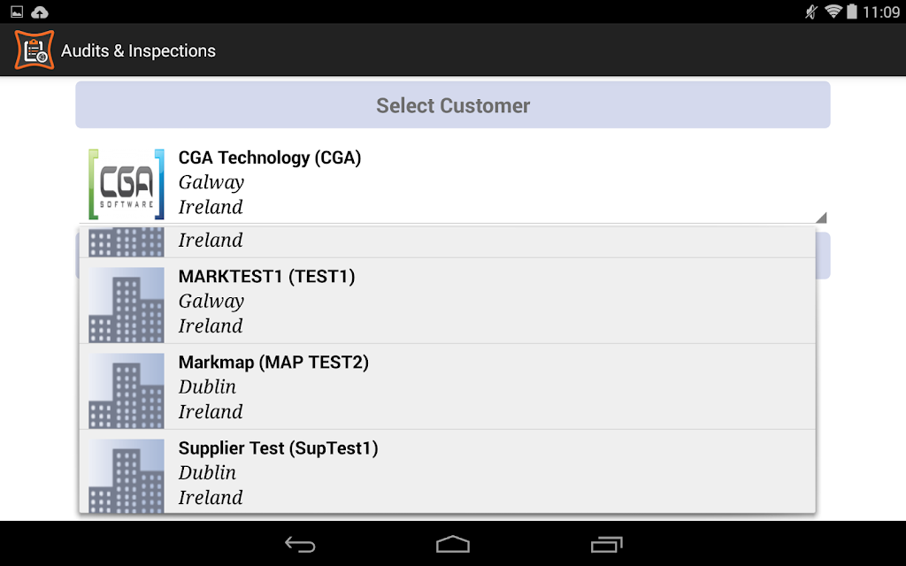Tap the Android back navigation icon
This screenshot has height=566, width=906.
pyautogui.click(x=300, y=544)
